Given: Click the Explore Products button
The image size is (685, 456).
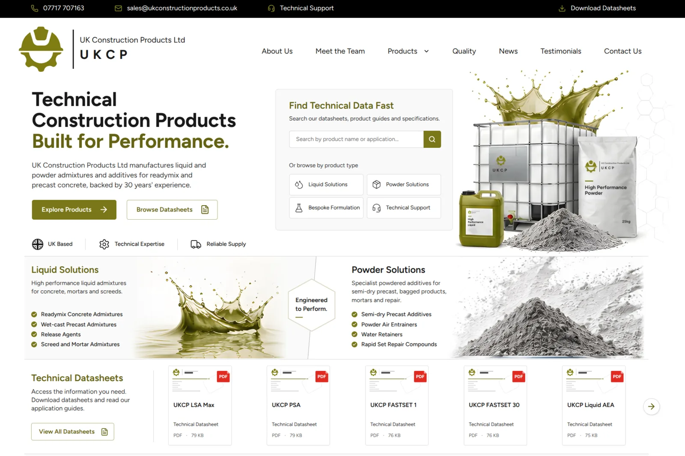Looking at the screenshot, I should 74,210.
